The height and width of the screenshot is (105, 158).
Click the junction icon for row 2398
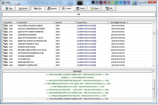coord(6,59)
